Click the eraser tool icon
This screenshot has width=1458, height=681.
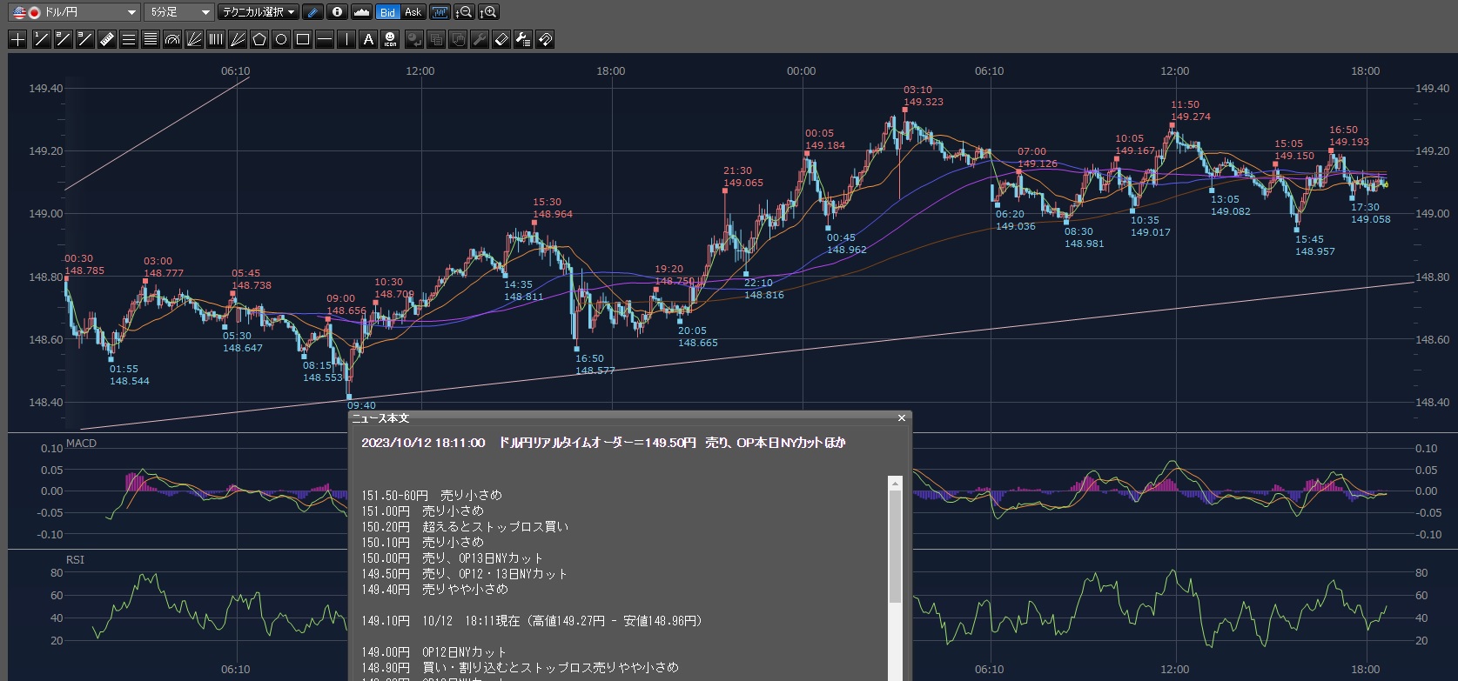coord(501,39)
